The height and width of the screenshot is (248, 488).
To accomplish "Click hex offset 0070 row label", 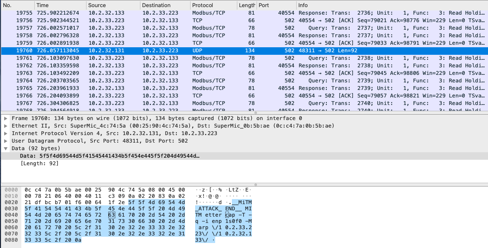I will pyautogui.click(x=11, y=234).
